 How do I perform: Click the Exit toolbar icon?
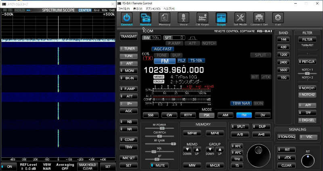(278, 18)
